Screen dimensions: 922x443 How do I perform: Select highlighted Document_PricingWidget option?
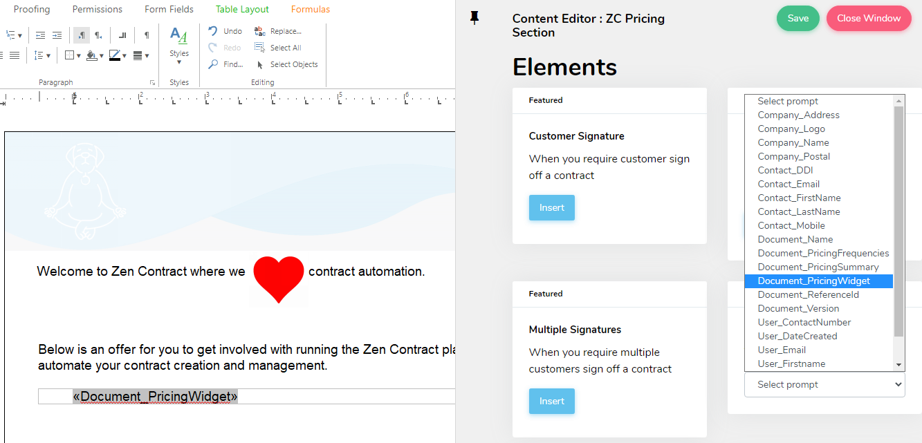pos(819,281)
